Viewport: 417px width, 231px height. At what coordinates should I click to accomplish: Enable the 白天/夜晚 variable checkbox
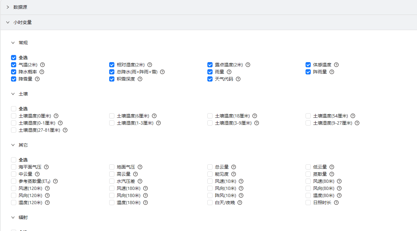click(x=210, y=203)
